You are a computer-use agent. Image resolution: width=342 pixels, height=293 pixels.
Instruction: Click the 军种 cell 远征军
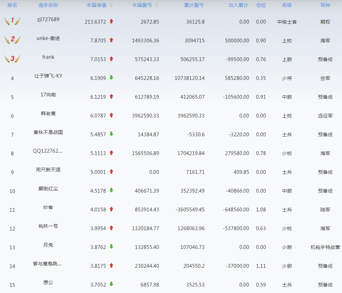coord(325,116)
